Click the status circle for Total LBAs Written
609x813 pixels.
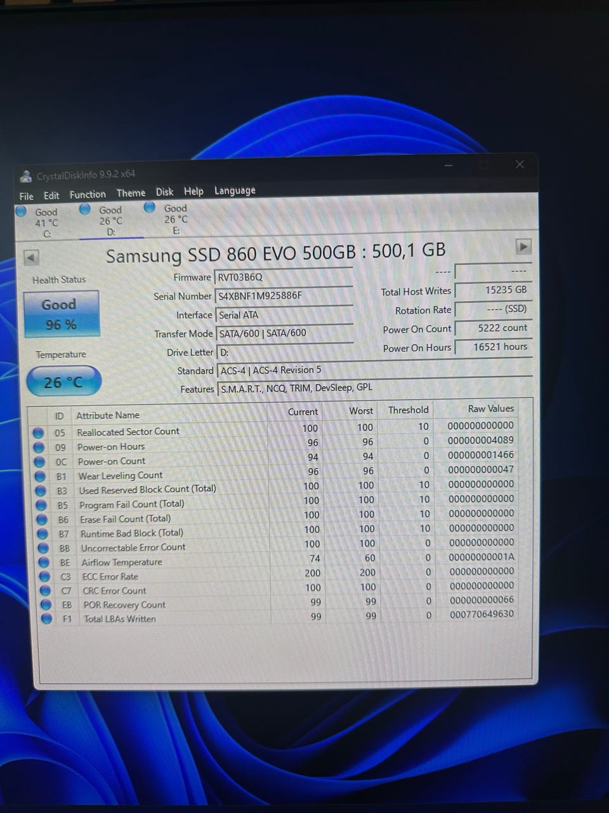46,619
